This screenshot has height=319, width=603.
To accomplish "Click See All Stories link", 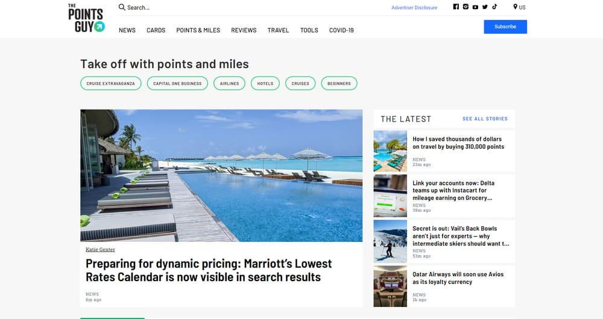I will click(x=485, y=119).
